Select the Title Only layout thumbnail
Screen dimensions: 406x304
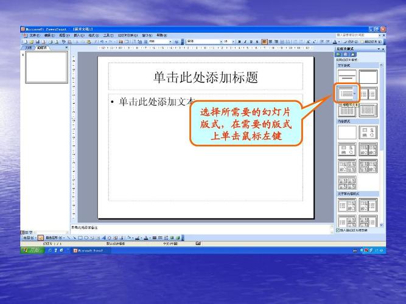tap(368, 77)
